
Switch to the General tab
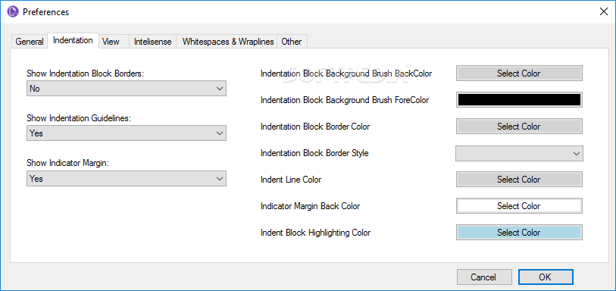click(x=30, y=42)
